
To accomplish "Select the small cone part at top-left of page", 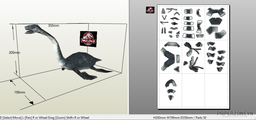I will coord(163,11).
